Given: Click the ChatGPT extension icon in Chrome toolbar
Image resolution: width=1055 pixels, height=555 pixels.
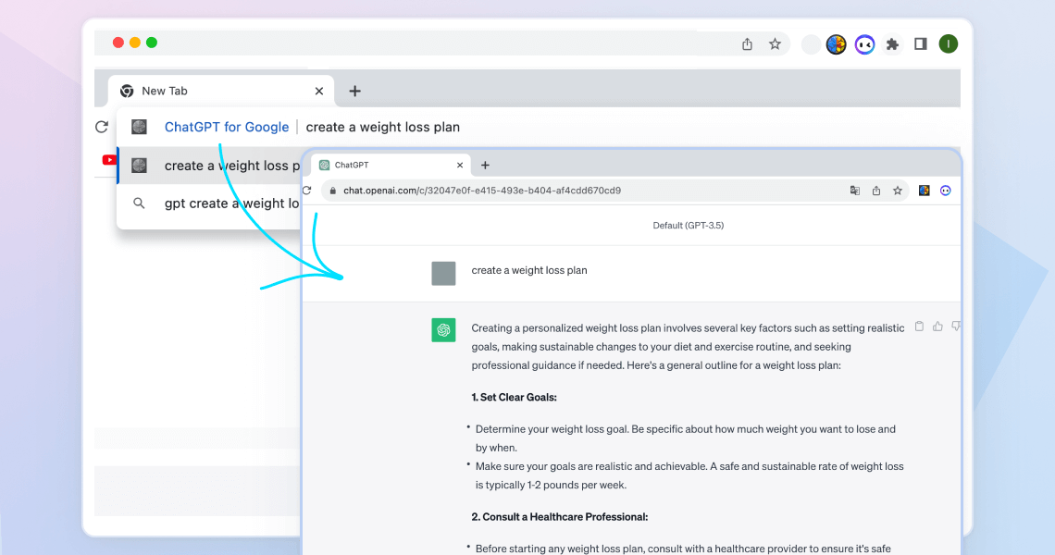Looking at the screenshot, I should tap(836, 43).
